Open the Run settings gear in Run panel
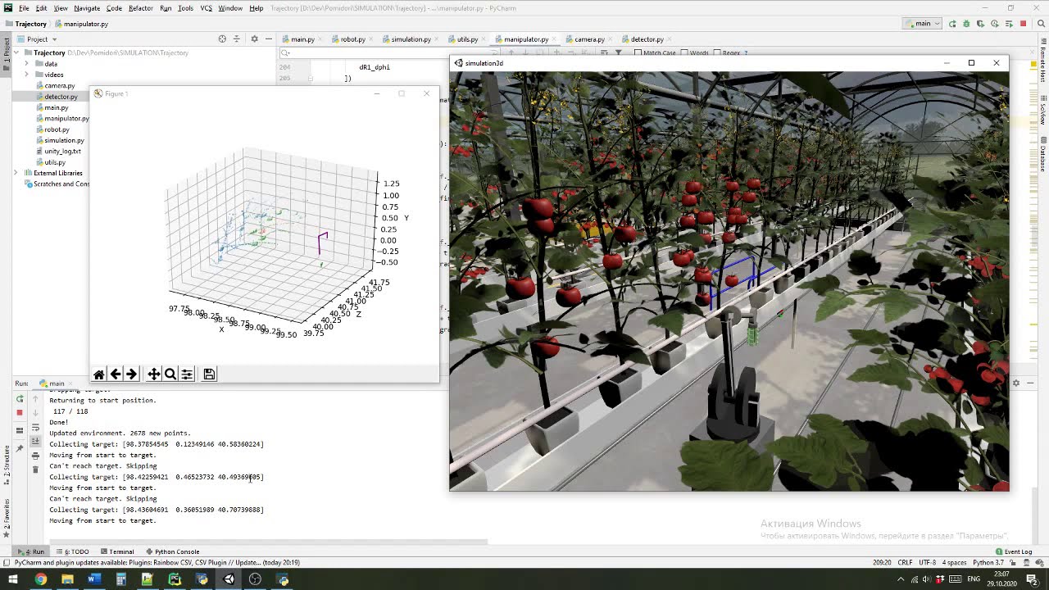This screenshot has height=590, width=1049. tap(1016, 383)
